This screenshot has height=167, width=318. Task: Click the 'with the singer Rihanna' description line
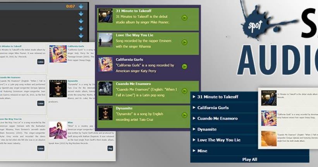(133, 46)
